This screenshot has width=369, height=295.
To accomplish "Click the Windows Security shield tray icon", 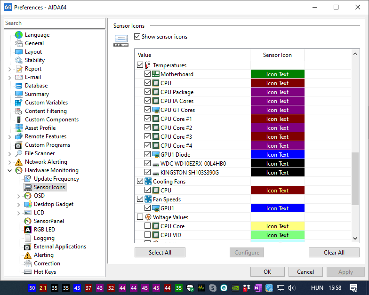I will tap(190, 288).
